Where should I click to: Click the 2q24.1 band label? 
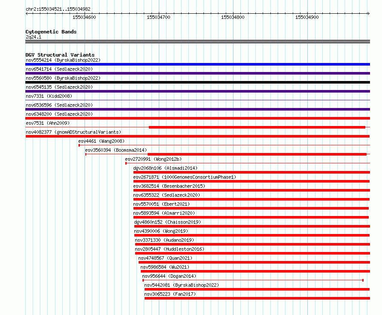click(33, 37)
